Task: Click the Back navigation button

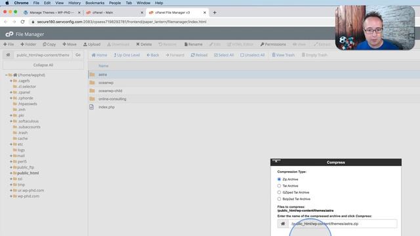Action: (153, 55)
